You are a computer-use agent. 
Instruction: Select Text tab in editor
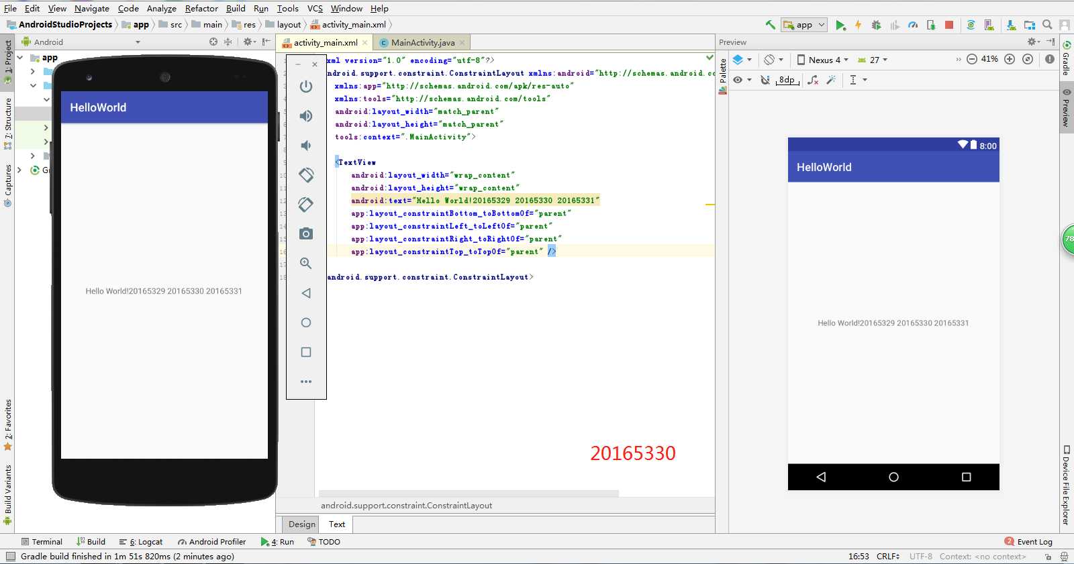(337, 524)
